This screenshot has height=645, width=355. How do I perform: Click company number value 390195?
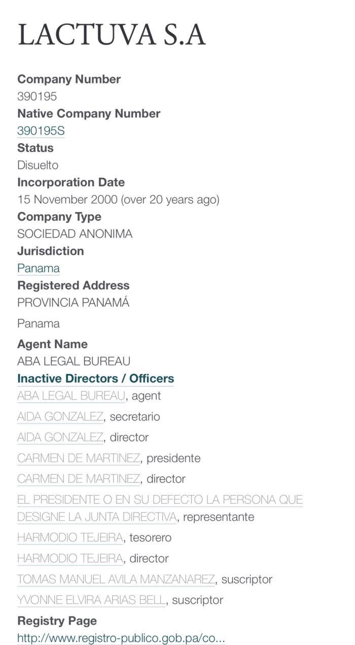(x=37, y=97)
